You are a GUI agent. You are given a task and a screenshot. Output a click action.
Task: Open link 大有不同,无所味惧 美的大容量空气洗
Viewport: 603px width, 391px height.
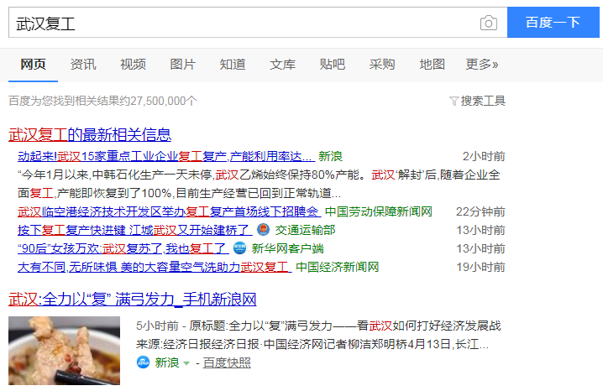tap(155, 267)
